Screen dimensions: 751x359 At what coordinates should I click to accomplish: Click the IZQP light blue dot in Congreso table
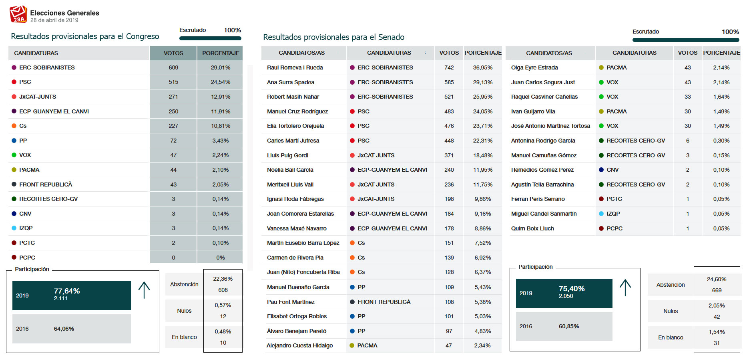pyautogui.click(x=14, y=228)
